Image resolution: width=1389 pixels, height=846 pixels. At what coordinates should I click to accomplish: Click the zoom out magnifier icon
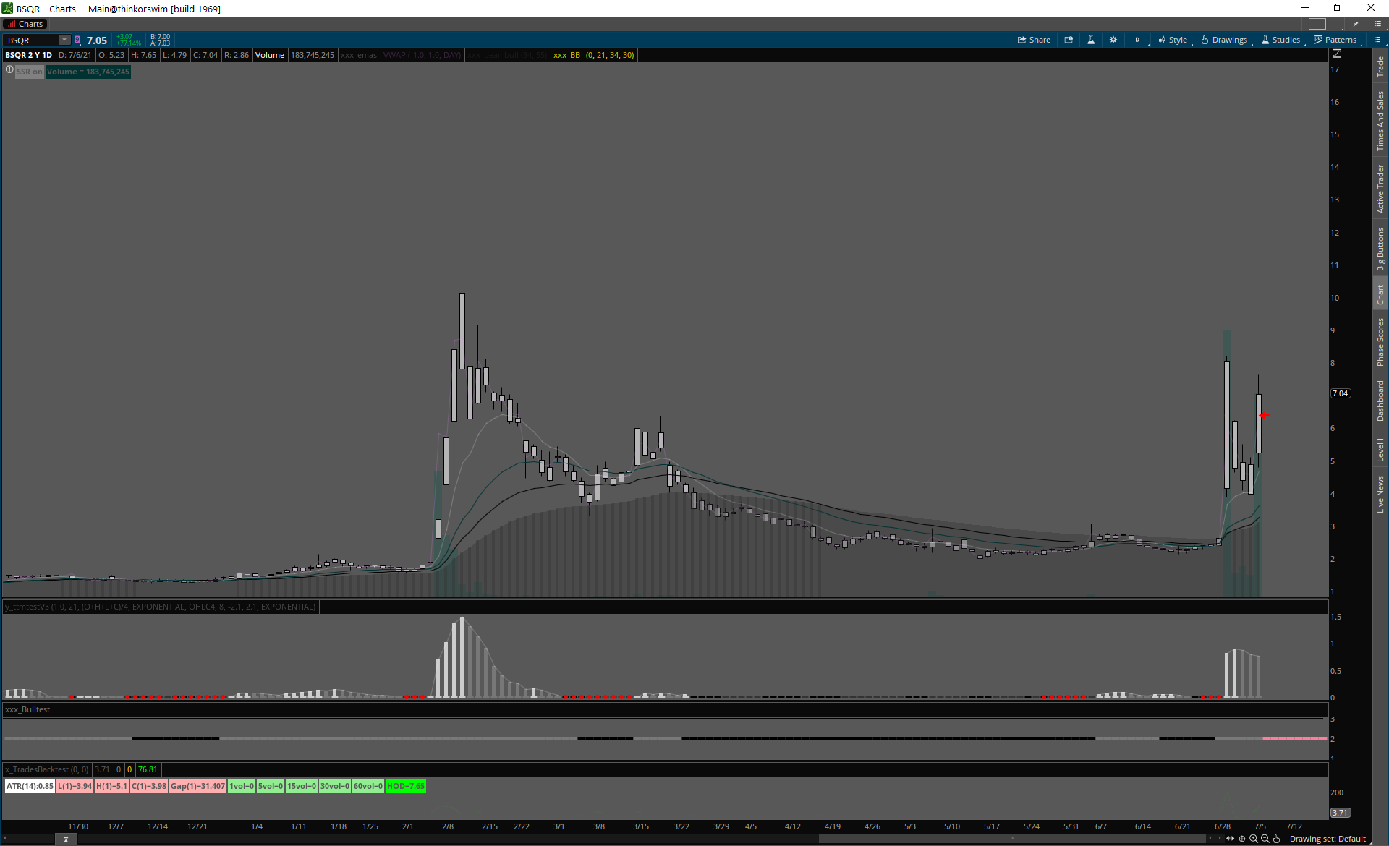(x=1265, y=839)
